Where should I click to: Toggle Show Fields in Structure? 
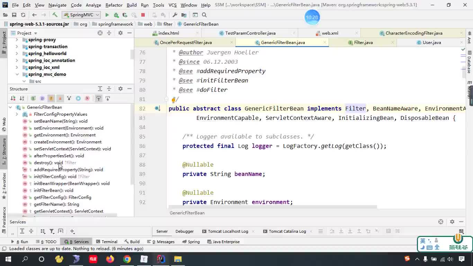click(x=51, y=98)
